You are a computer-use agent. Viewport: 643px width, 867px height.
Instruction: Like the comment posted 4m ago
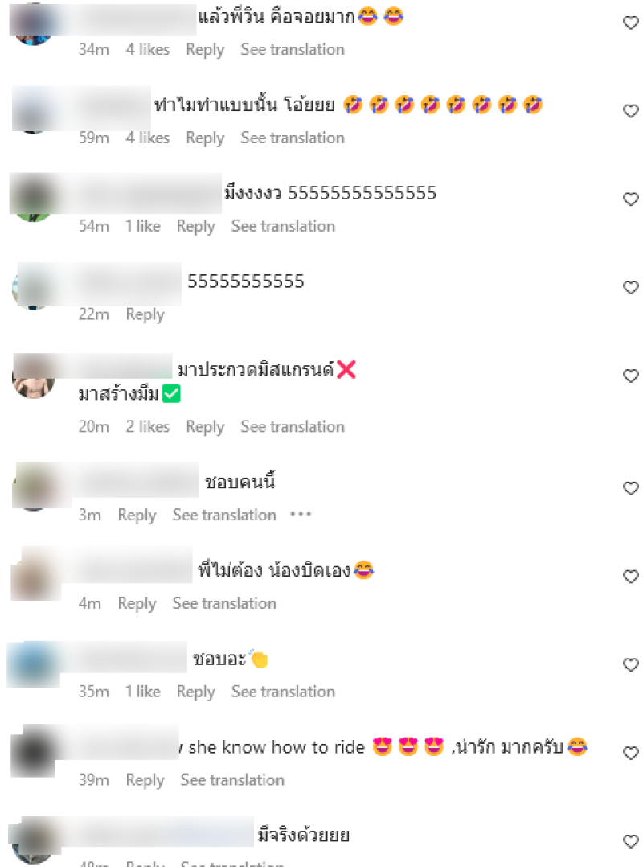point(630,577)
